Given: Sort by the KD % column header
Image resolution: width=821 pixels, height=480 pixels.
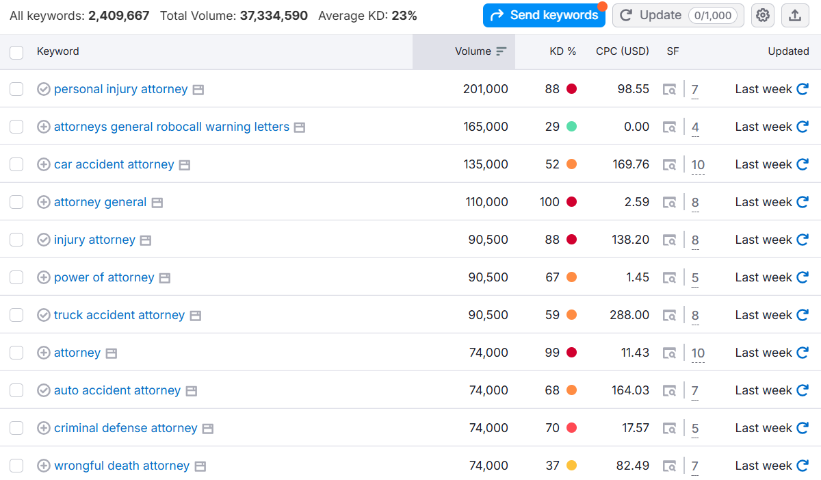Looking at the screenshot, I should 562,51.
